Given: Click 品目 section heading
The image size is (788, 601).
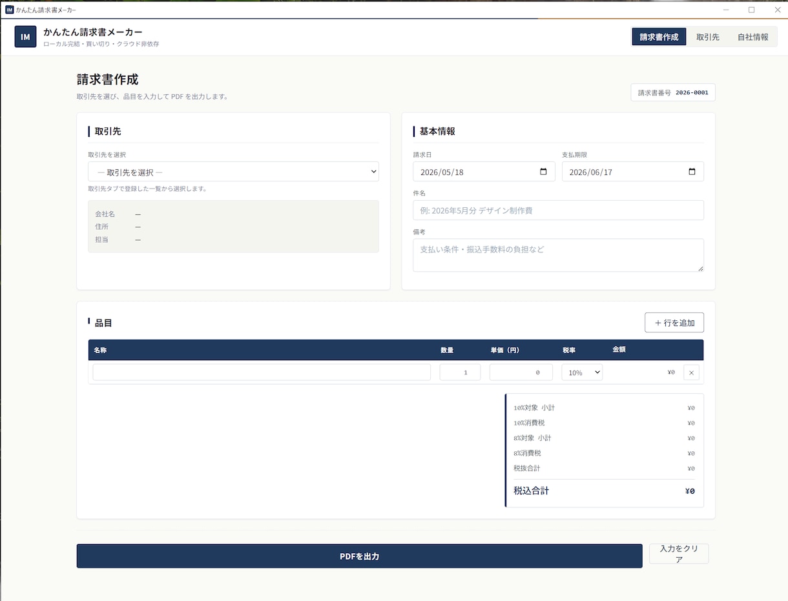Looking at the screenshot, I should click(x=103, y=323).
